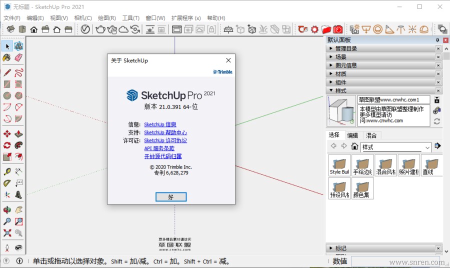Choose the pink Eraser tool
Viewport: 450px width, 268px height.
(x=18, y=57)
